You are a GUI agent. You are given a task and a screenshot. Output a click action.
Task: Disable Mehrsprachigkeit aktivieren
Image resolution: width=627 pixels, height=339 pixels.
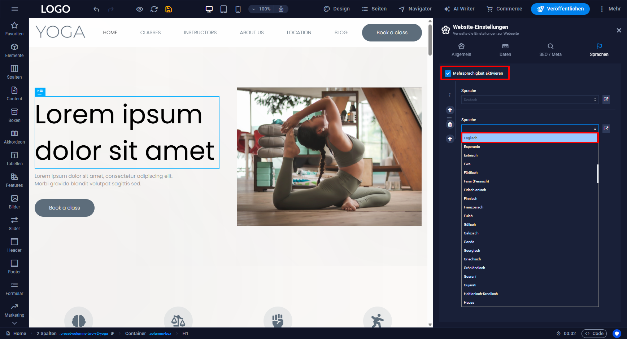(448, 73)
